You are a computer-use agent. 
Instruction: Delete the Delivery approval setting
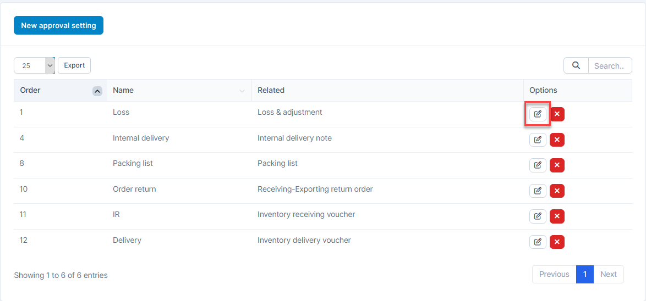pyautogui.click(x=557, y=242)
